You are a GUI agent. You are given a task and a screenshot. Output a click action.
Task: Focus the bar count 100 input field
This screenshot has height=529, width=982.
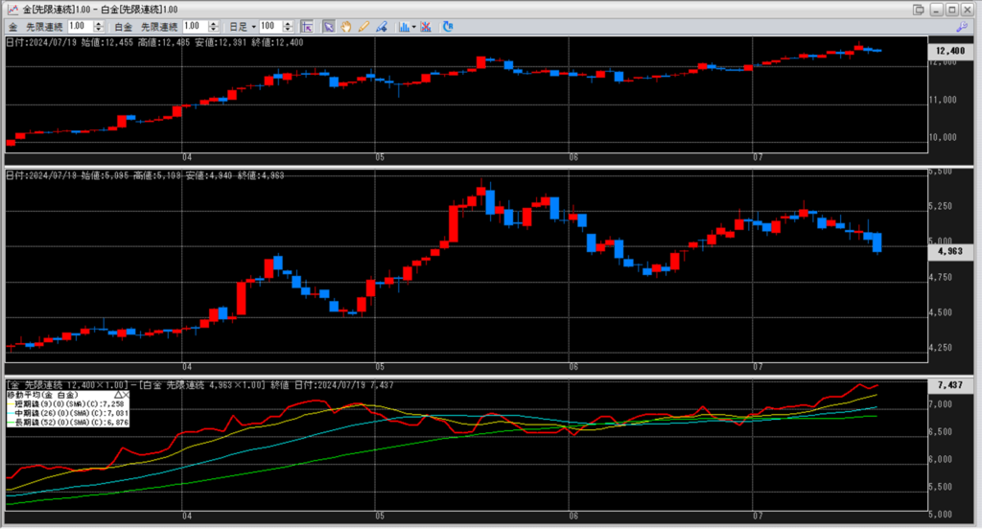[270, 26]
